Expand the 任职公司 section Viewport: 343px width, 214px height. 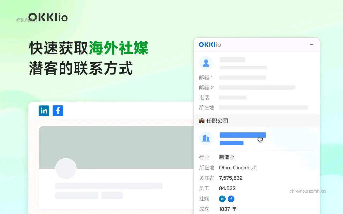[217, 121]
